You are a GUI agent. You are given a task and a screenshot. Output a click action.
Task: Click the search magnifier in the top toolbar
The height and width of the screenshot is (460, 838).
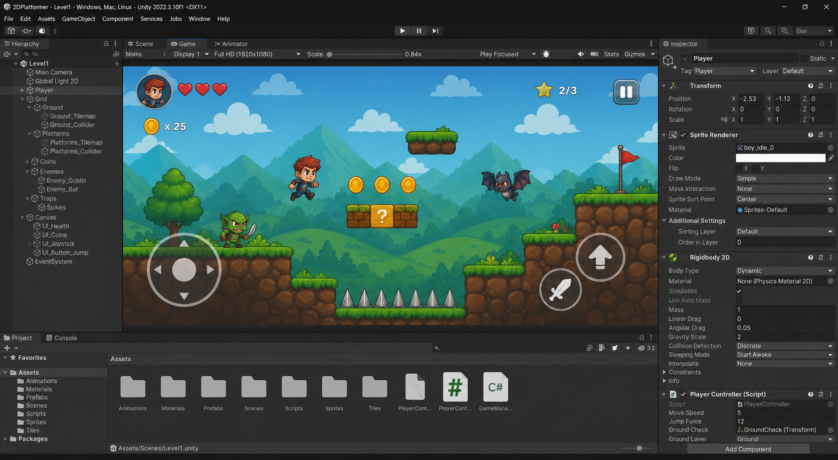(x=768, y=31)
